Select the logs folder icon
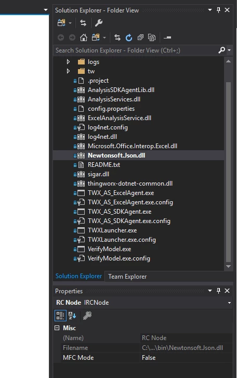Viewport: 237px width, 378px height. 82,62
